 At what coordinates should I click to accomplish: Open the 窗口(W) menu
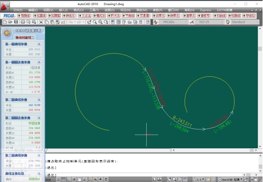pos(173,10)
